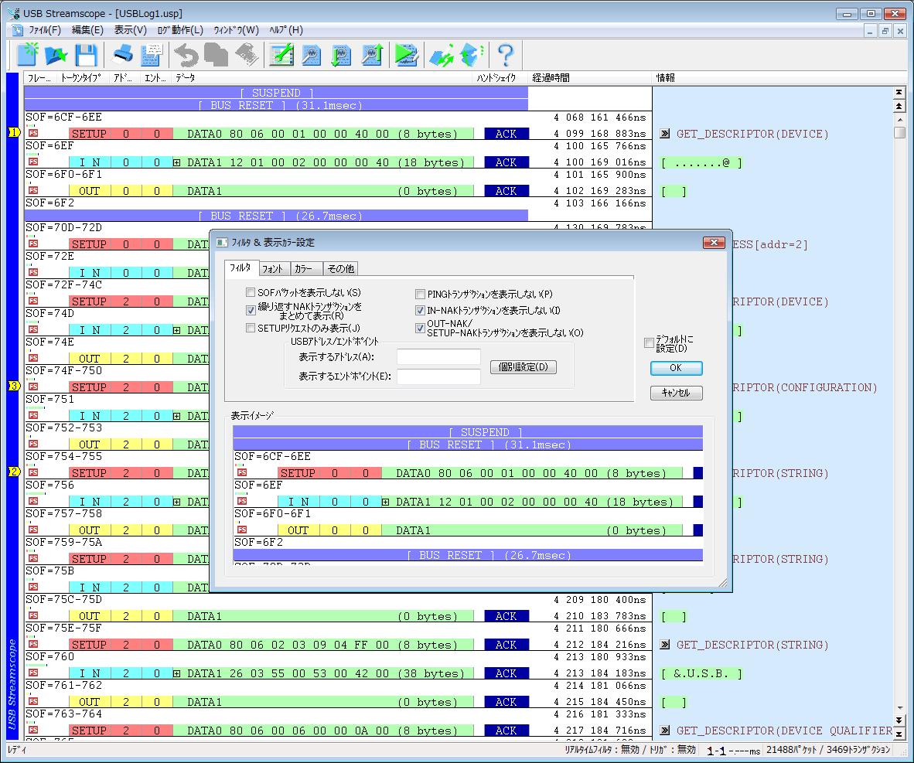Screen dimensions: 914x763
Task: Start logging with the green play icon
Action: tap(406, 55)
